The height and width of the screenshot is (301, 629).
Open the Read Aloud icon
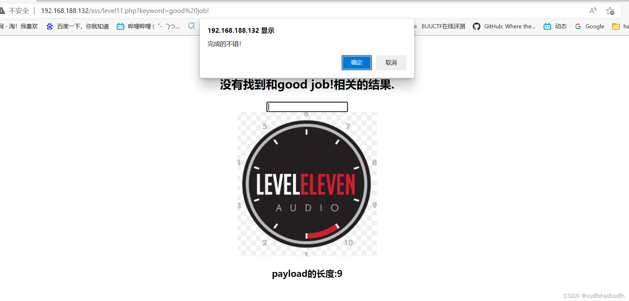(593, 11)
